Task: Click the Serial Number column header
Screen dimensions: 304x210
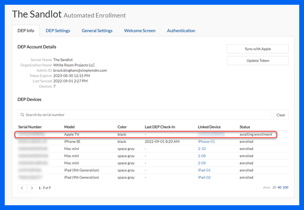Action: [30, 127]
